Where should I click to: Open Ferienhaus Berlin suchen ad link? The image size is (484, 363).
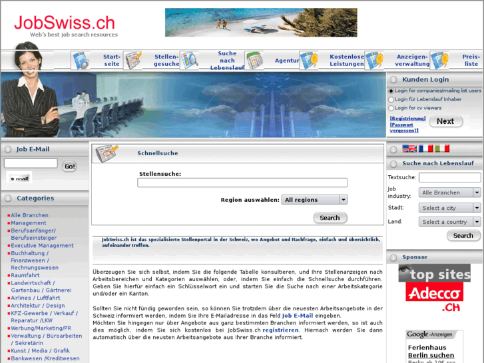click(x=431, y=351)
